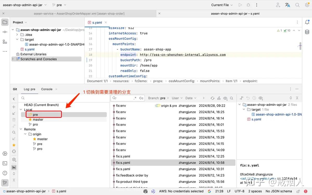The width and height of the screenshot is (312, 195).
Task: Click the favorite branches star icon
Action: coord(14,145)
